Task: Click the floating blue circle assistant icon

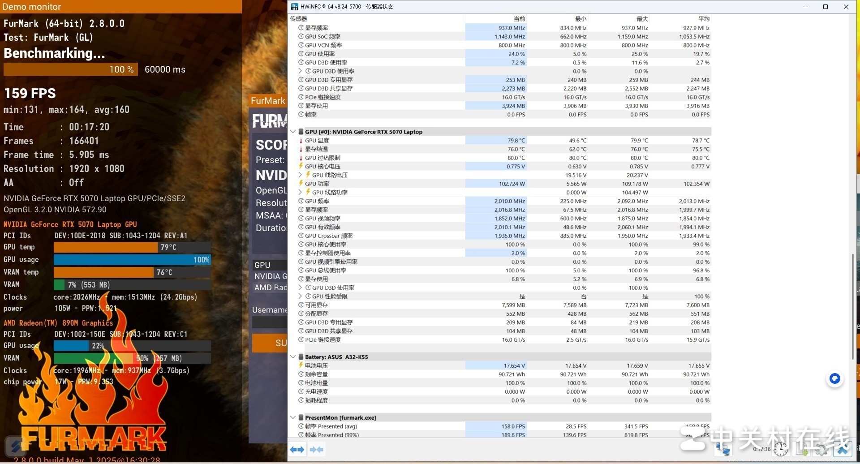Action: [834, 379]
